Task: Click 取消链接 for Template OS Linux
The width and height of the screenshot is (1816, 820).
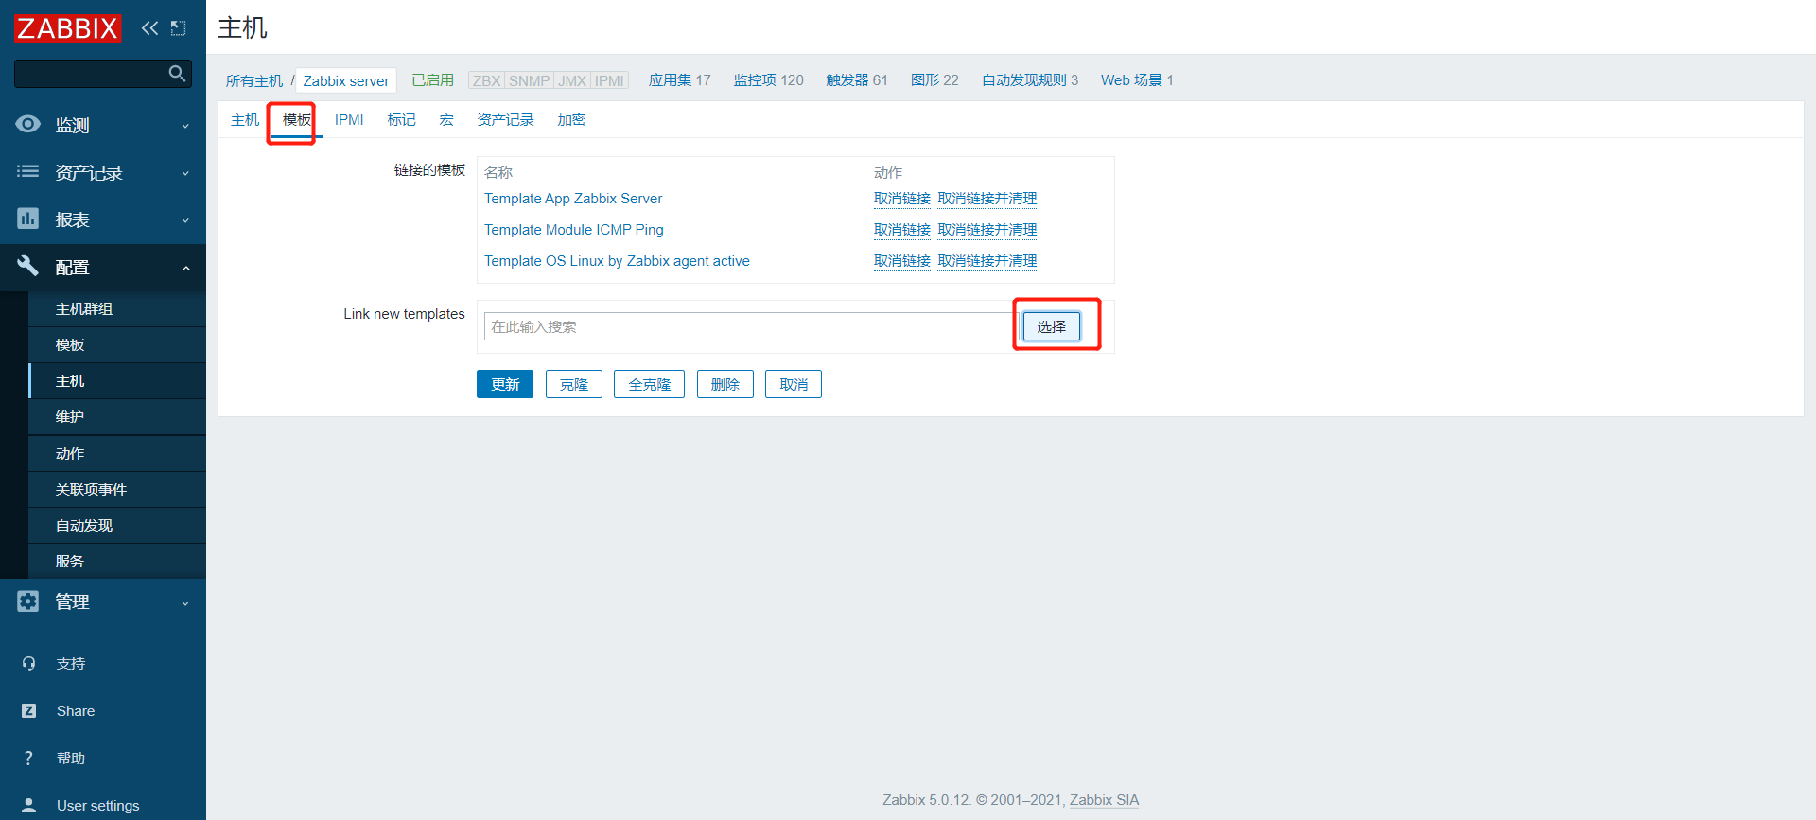Action: tap(902, 261)
